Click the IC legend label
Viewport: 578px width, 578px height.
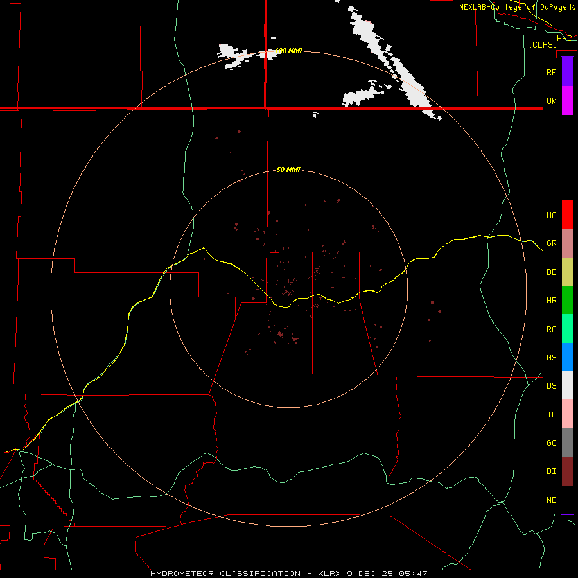point(551,414)
